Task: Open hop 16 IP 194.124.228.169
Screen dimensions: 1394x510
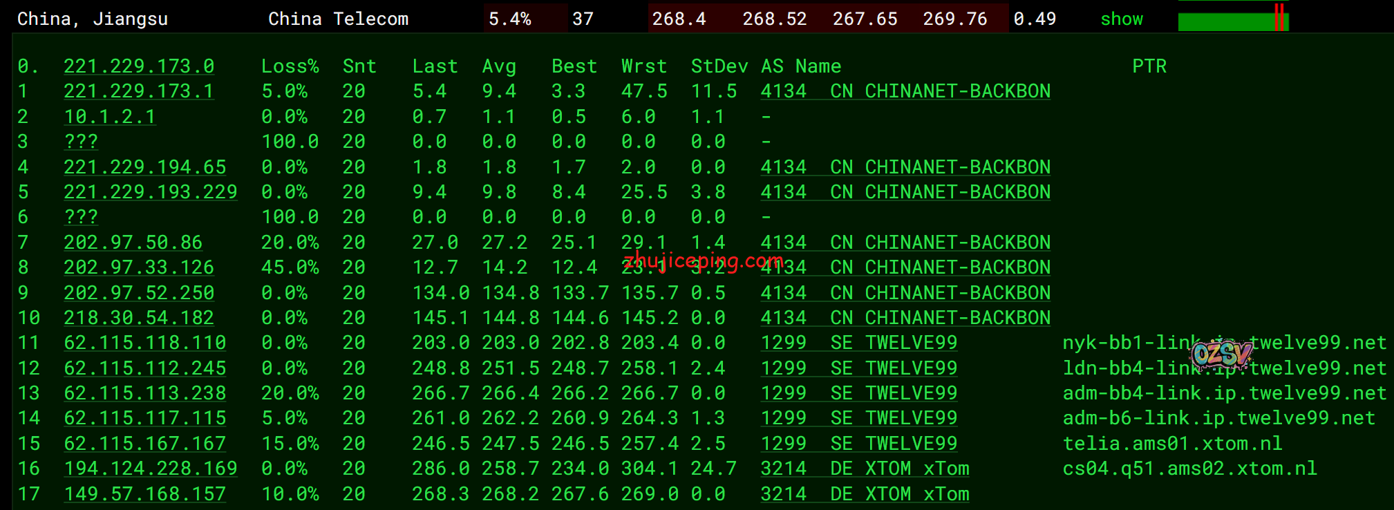Action: point(150,469)
